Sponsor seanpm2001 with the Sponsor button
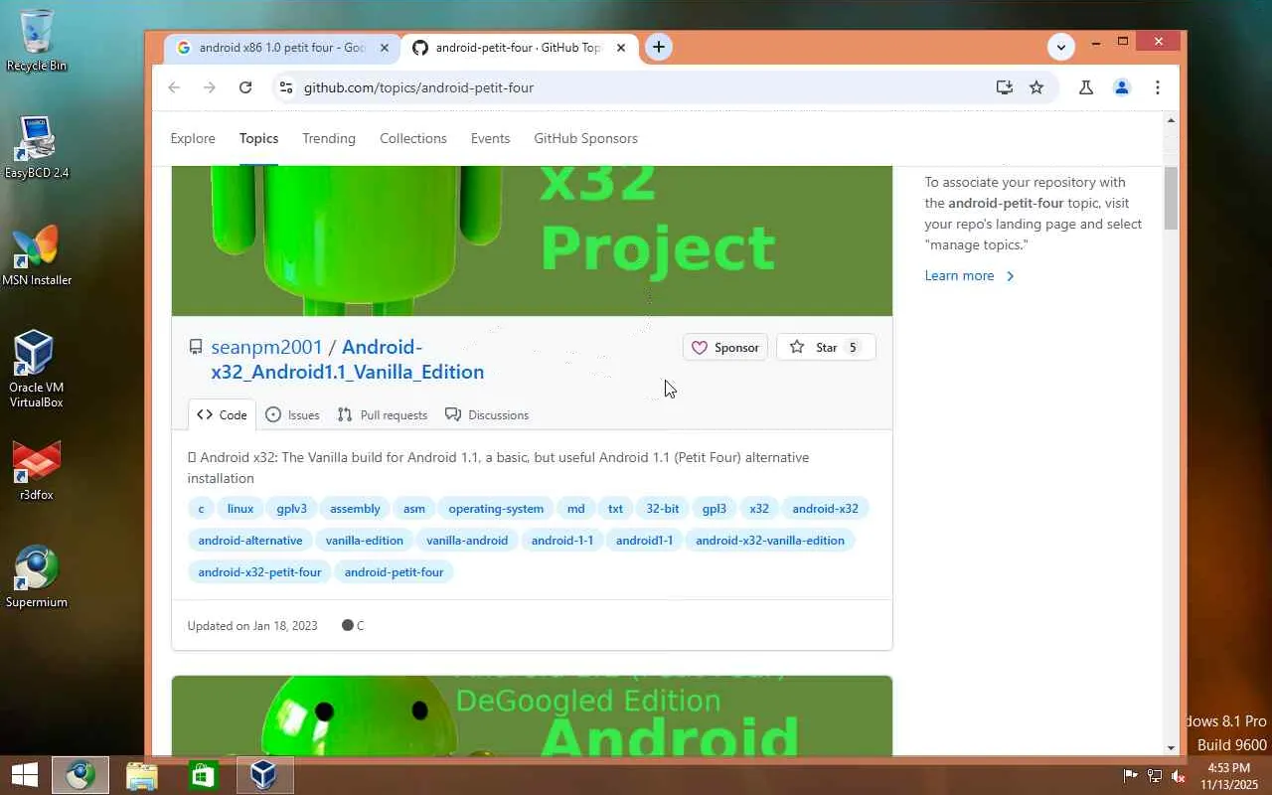1272x795 pixels. (725, 347)
